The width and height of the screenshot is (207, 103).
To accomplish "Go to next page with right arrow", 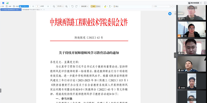I will pos(48,6).
